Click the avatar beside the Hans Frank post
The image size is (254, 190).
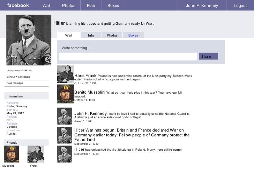coord(66,74)
